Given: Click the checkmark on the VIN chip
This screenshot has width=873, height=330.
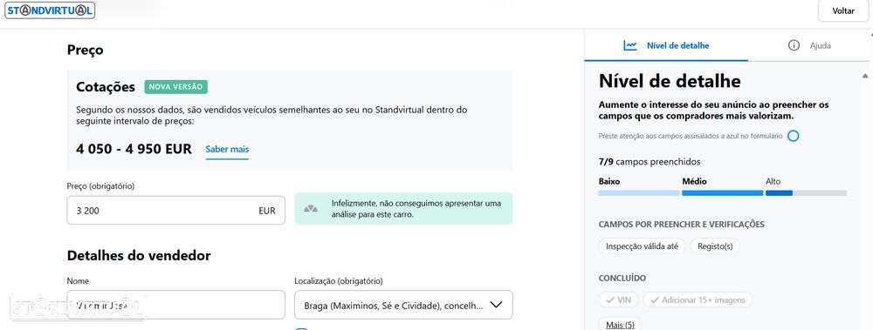Looking at the screenshot, I should (x=609, y=300).
